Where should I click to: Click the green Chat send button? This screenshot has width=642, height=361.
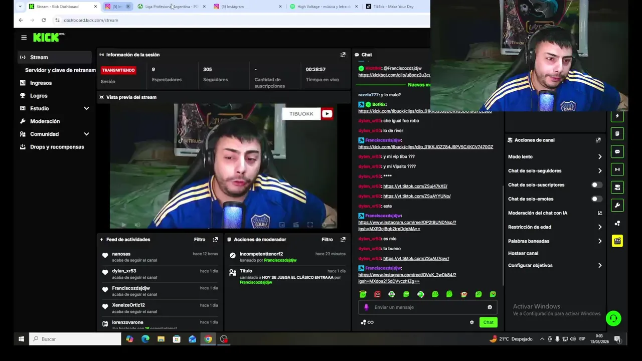coord(488,322)
